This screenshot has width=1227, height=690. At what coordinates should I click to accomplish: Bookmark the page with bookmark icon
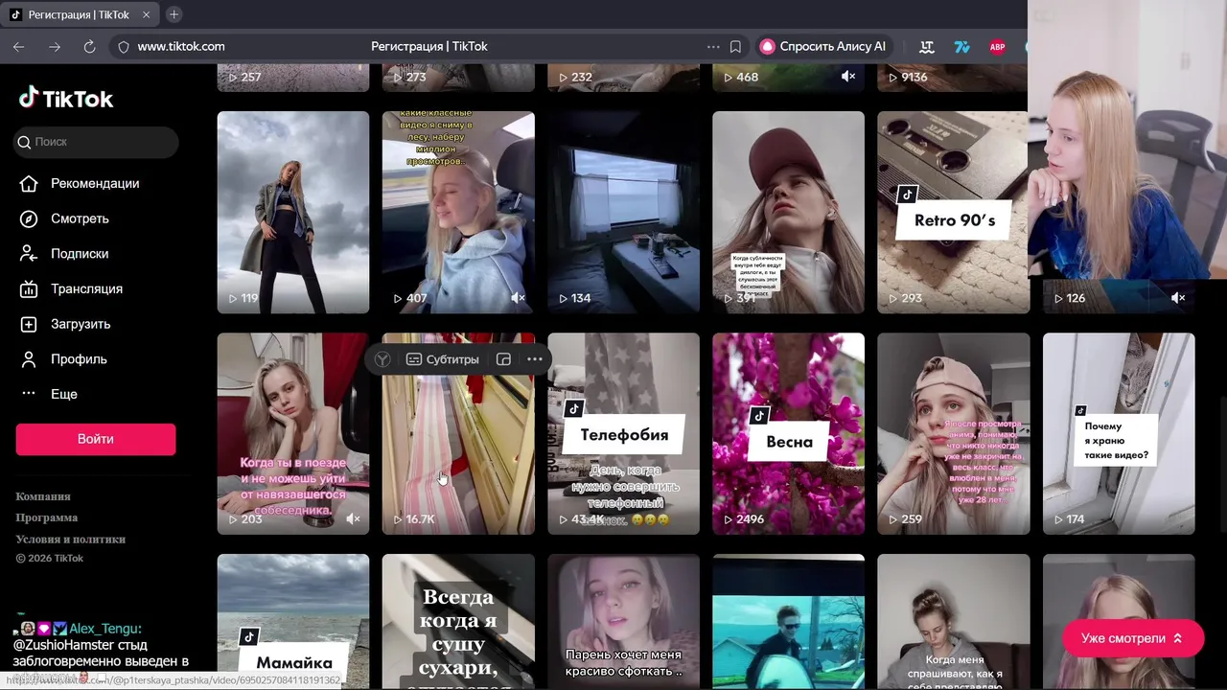coord(735,46)
